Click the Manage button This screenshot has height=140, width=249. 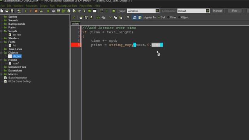click(217, 11)
